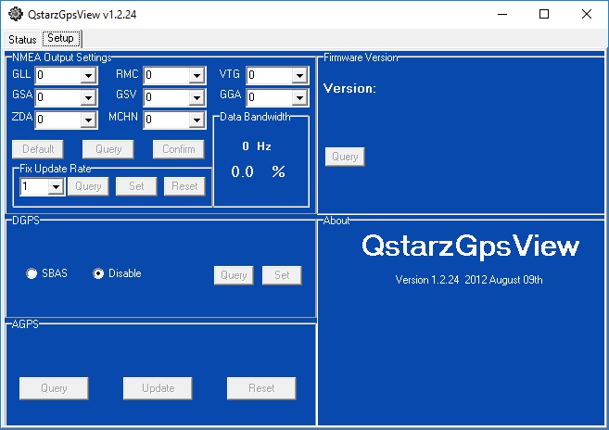Click Update in the AGPS section
The image size is (609, 430).
pos(158,388)
